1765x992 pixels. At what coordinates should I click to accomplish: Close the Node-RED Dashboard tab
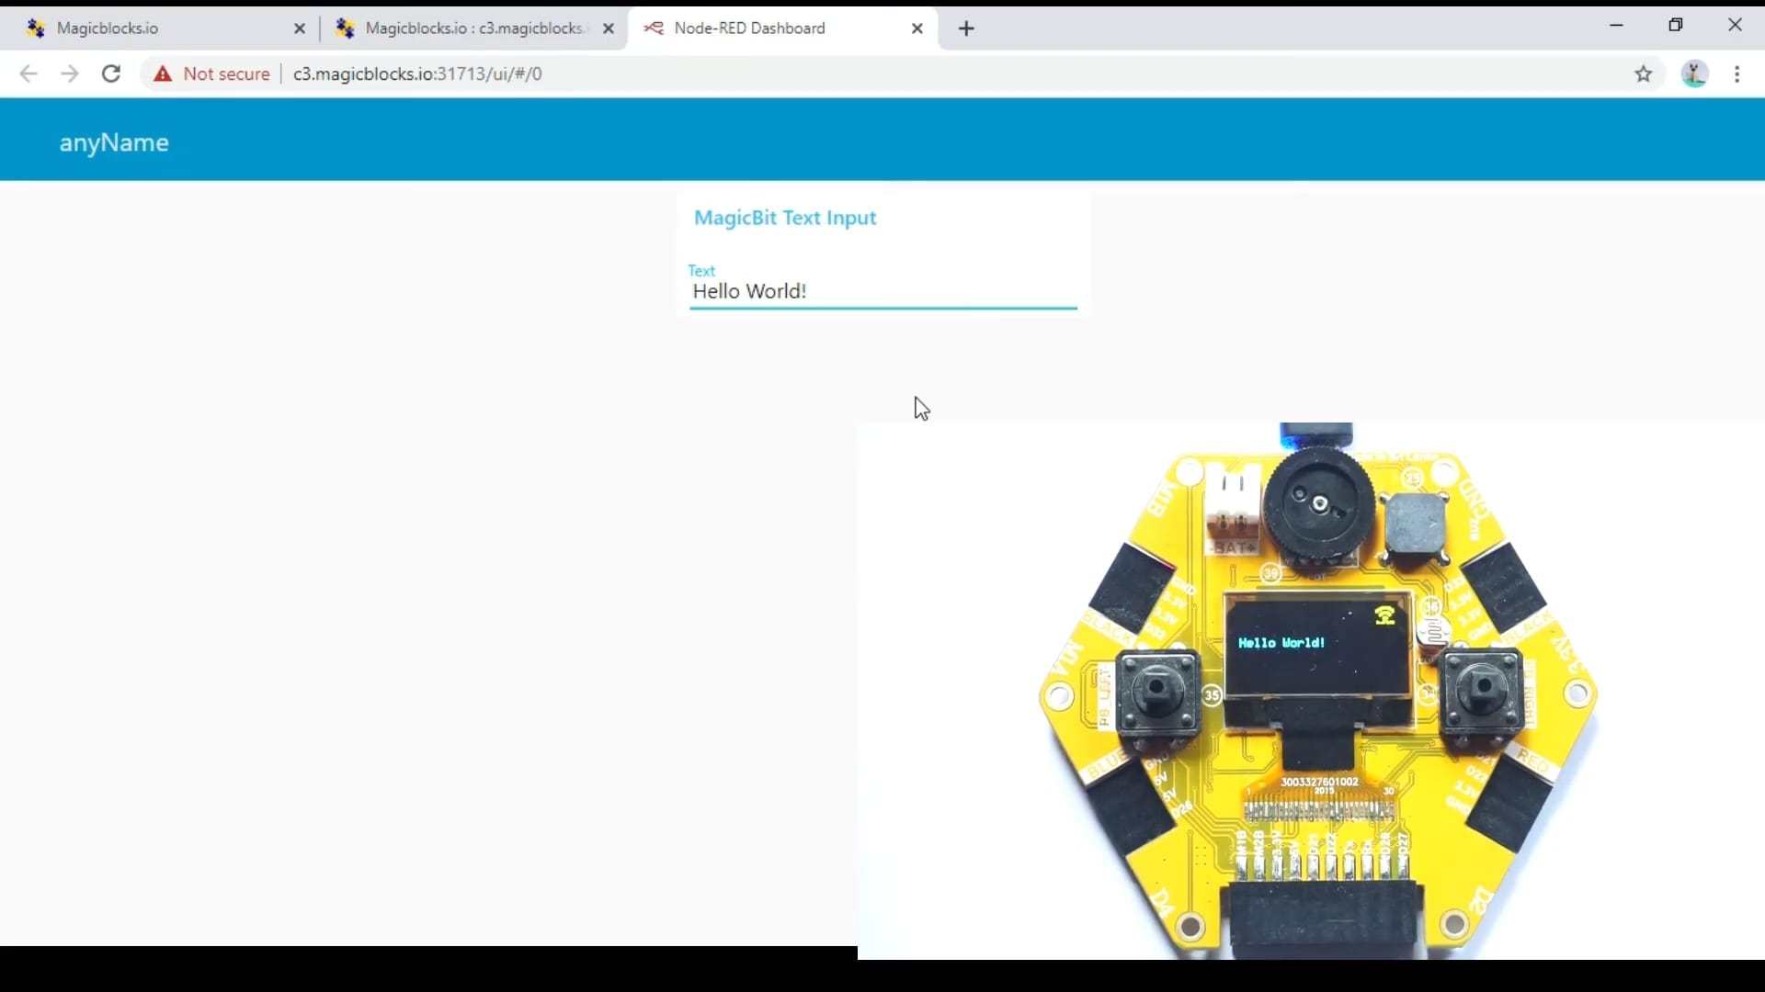tap(917, 28)
